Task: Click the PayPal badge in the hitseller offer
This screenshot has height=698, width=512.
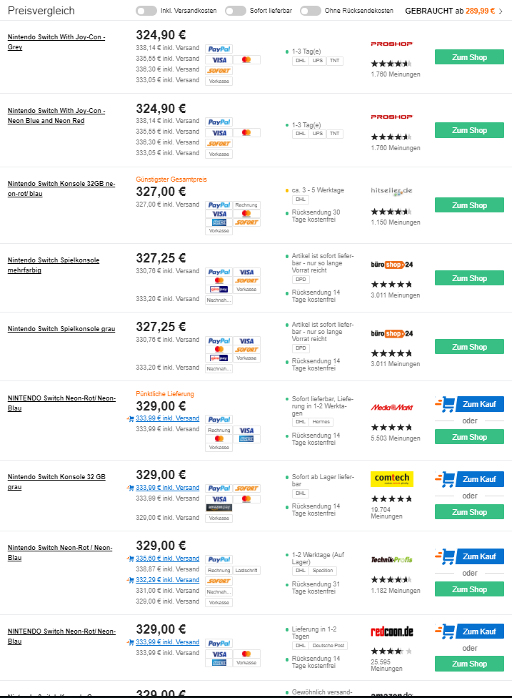Action: [x=219, y=205]
